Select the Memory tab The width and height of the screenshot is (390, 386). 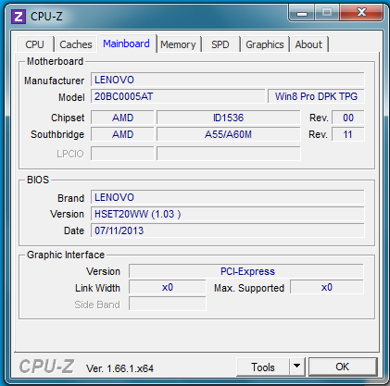(178, 44)
